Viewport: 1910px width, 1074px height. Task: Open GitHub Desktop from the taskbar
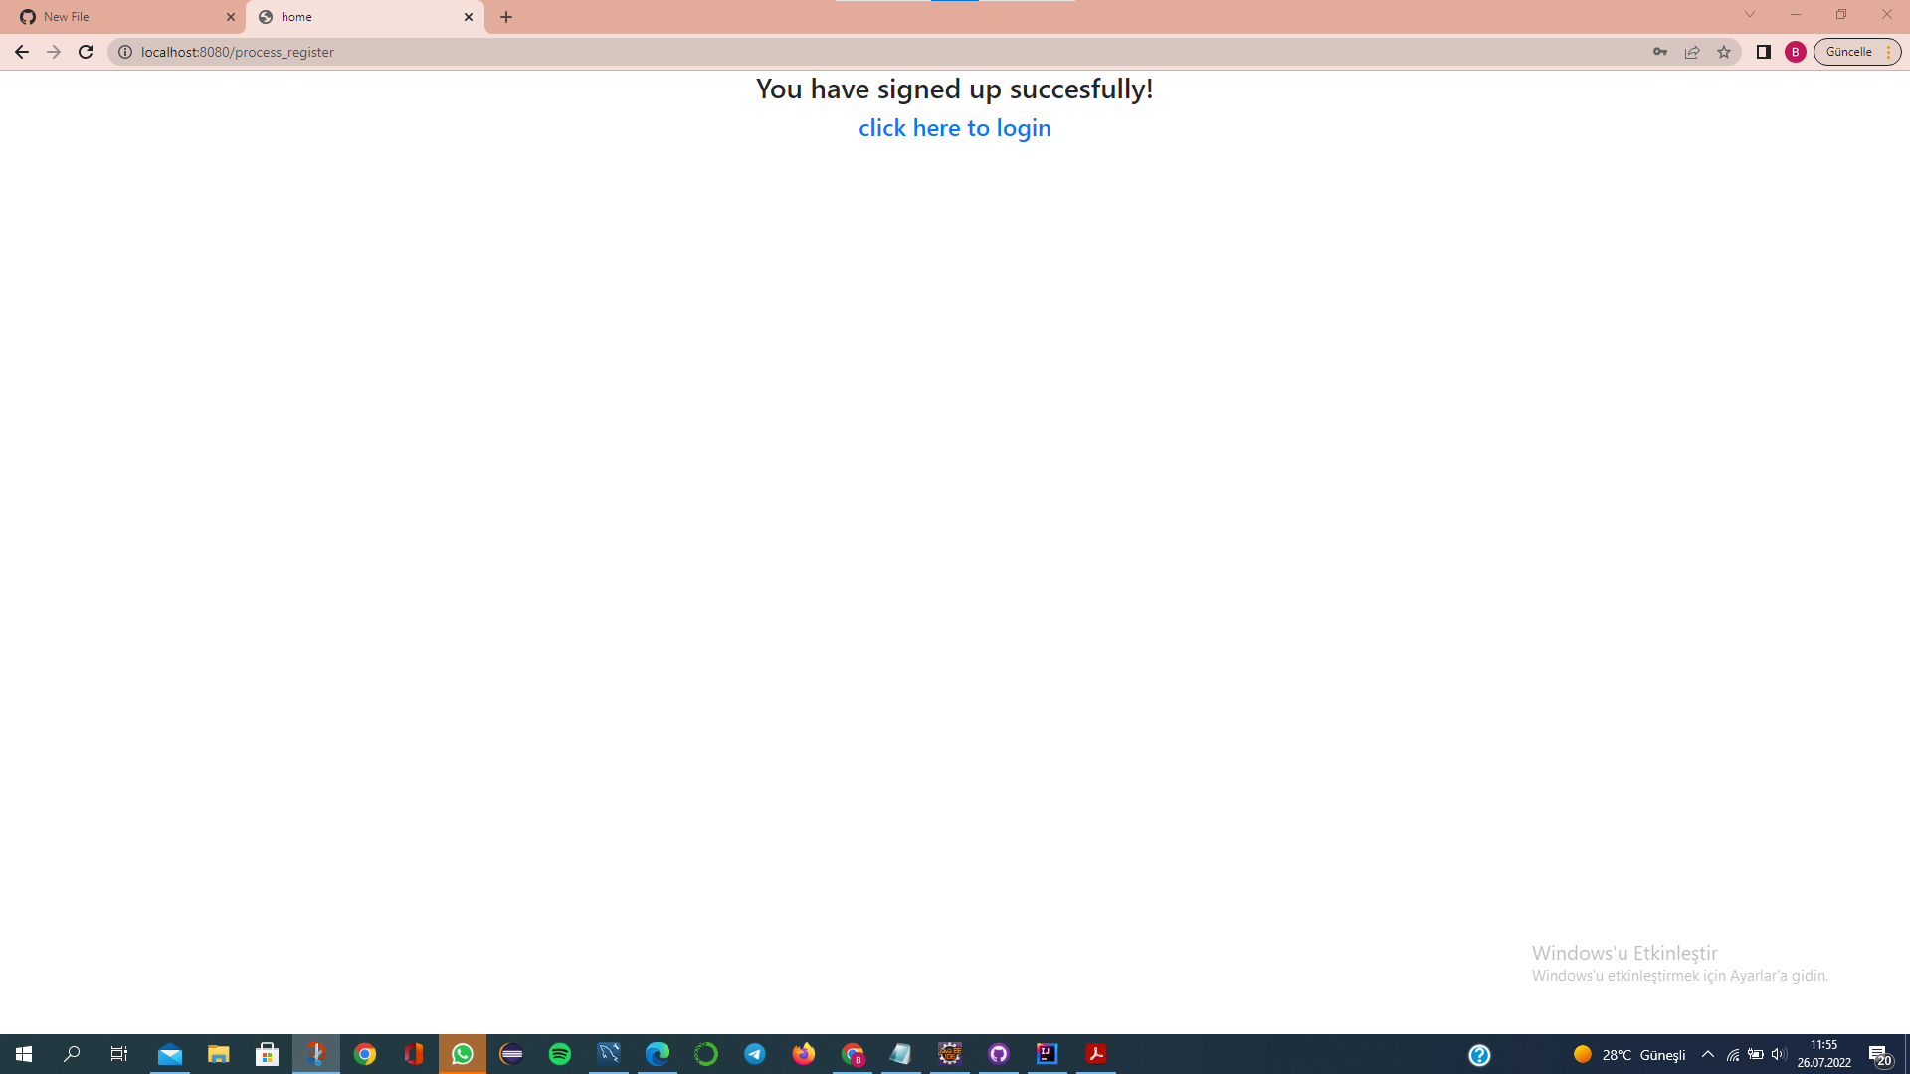click(999, 1054)
